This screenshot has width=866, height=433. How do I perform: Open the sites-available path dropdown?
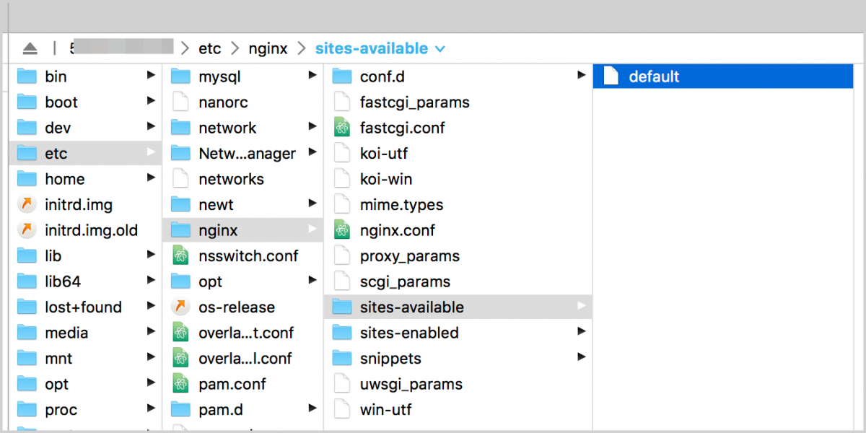(441, 49)
